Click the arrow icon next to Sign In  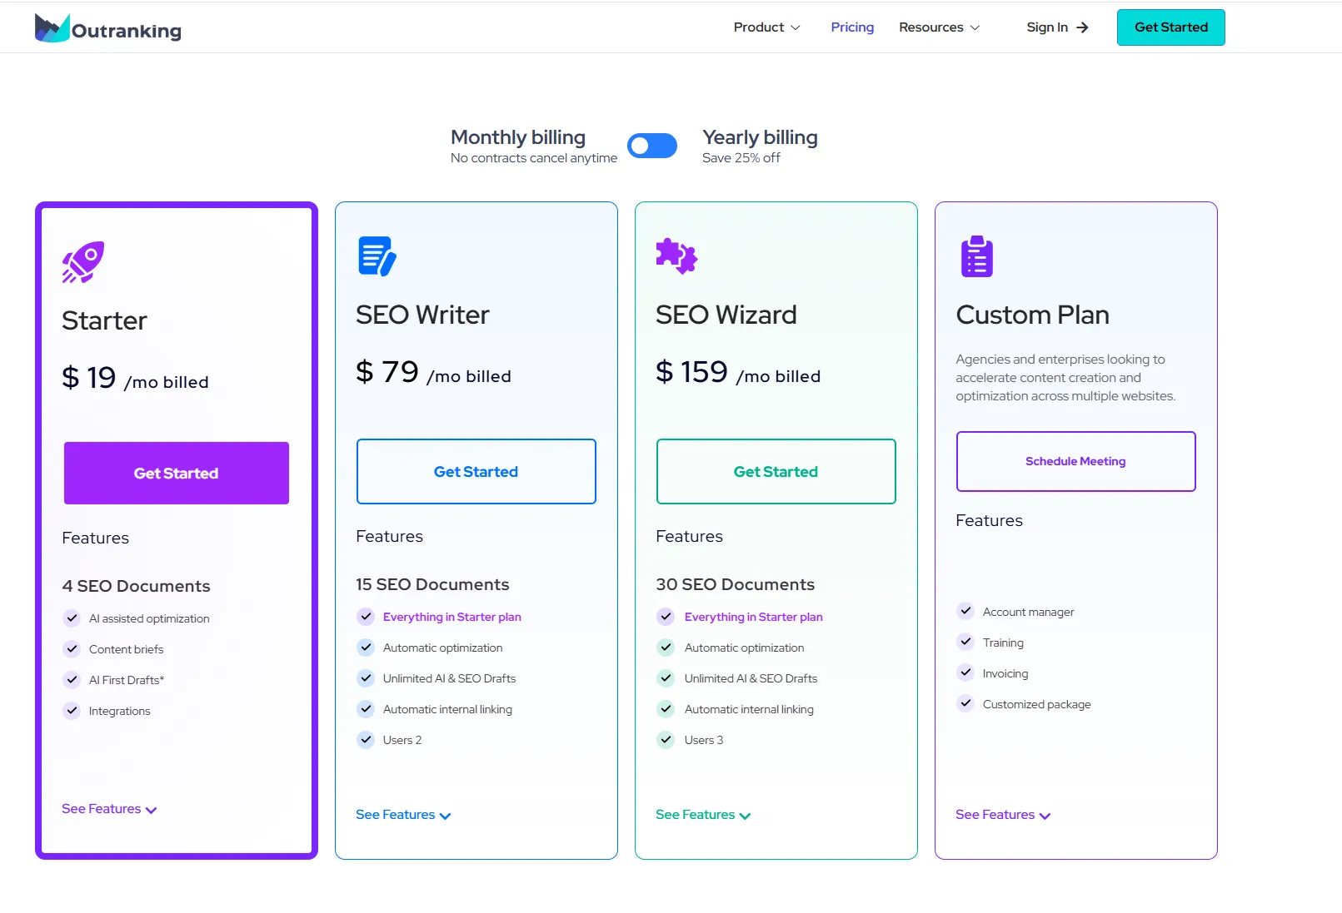(1083, 27)
